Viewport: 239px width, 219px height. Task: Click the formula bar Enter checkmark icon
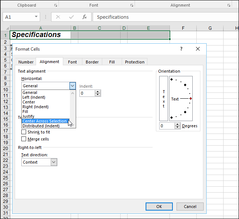coord(71,17)
